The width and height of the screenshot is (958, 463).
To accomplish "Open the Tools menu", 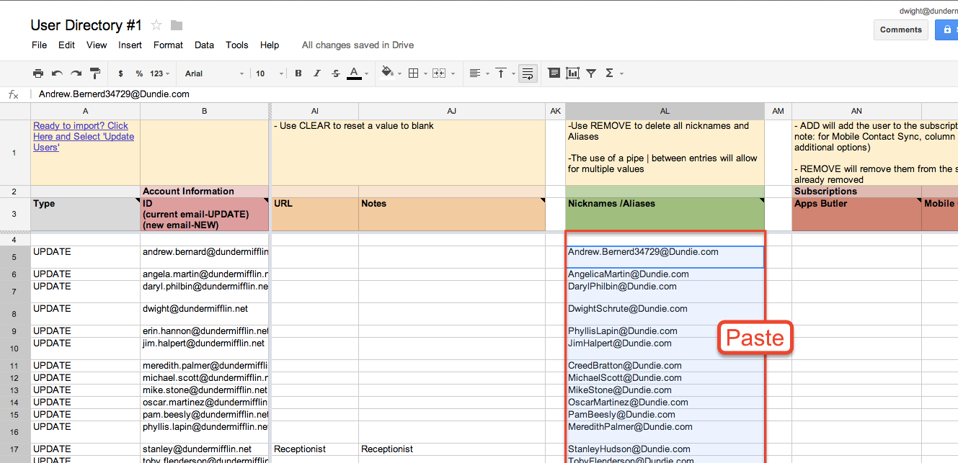I will coord(236,45).
